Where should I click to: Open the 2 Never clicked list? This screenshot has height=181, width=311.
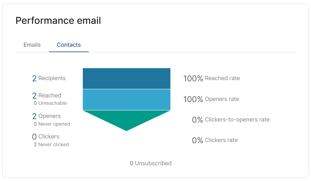(x=51, y=145)
